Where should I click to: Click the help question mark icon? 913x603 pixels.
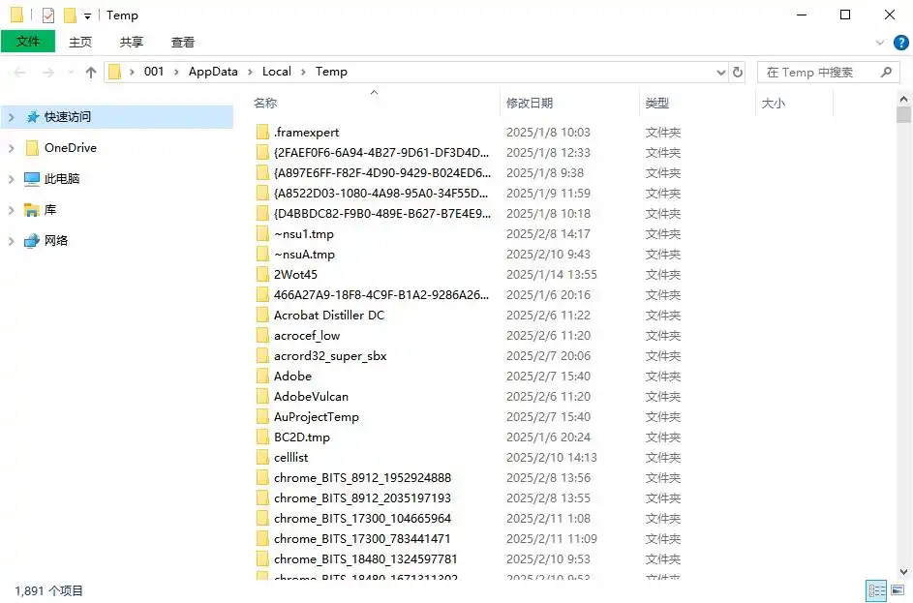(x=901, y=42)
